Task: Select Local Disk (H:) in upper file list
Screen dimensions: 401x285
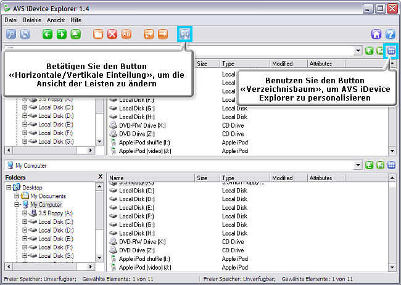Action: point(137,117)
